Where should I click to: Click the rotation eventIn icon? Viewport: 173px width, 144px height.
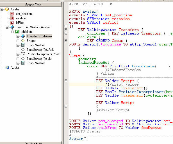tap(12, 18)
